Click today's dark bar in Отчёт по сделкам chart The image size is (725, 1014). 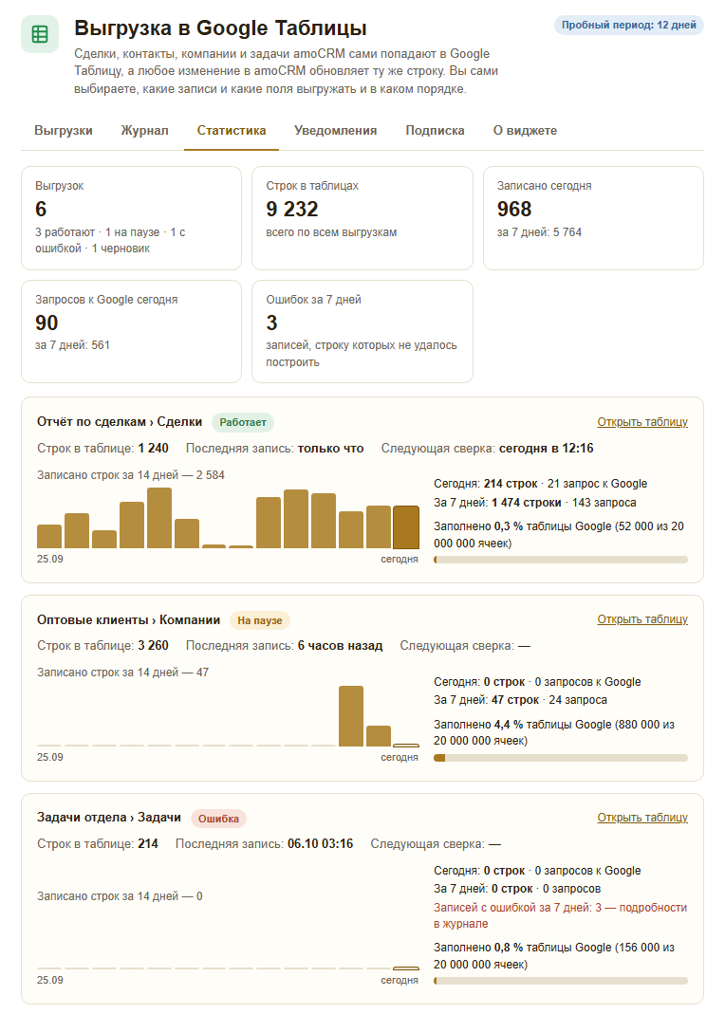[406, 527]
